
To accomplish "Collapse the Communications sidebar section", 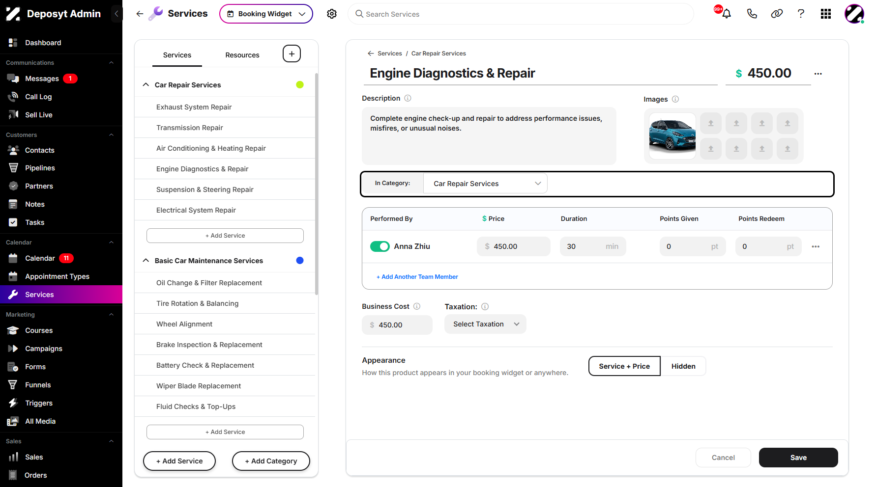I will coord(111,63).
